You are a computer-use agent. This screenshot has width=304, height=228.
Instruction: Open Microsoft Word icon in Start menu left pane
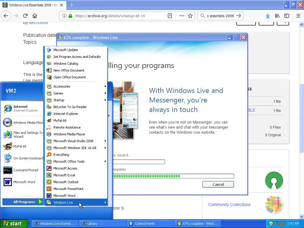pos(7,182)
